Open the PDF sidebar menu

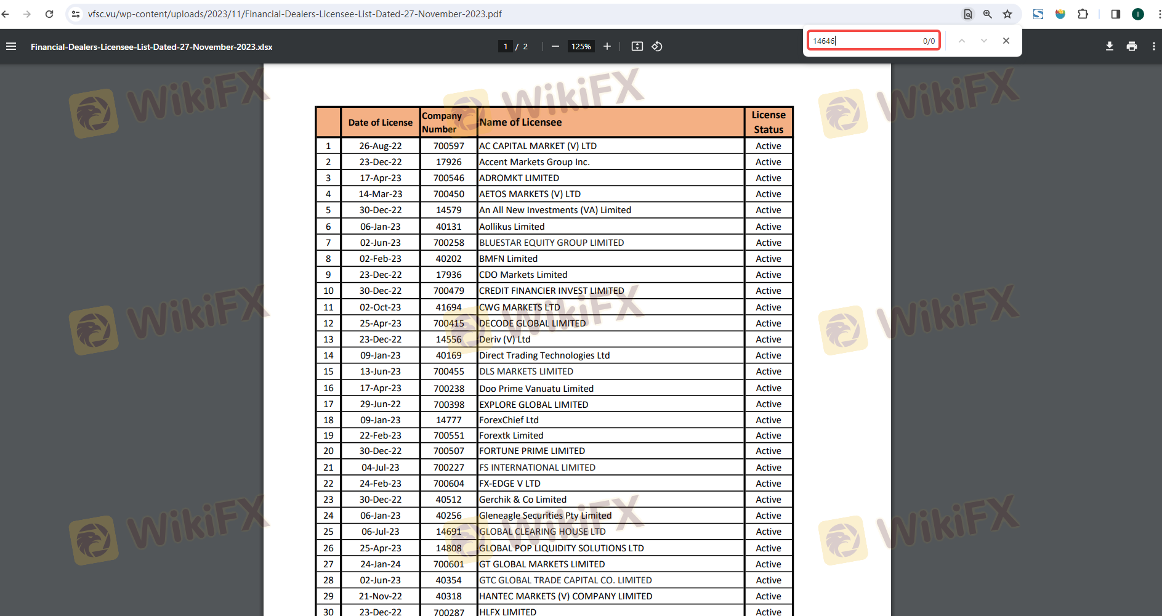point(11,46)
